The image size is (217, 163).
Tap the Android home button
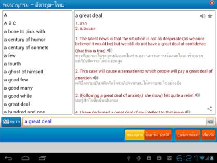click(26, 158)
